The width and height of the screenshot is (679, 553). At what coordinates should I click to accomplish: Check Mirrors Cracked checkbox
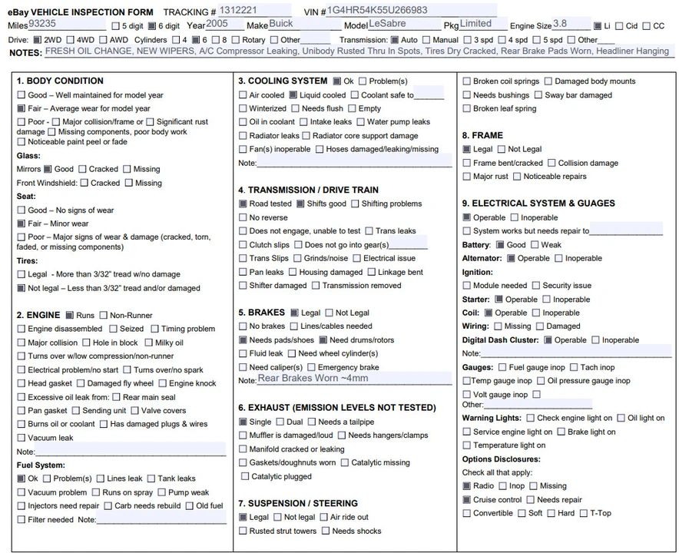coord(82,169)
